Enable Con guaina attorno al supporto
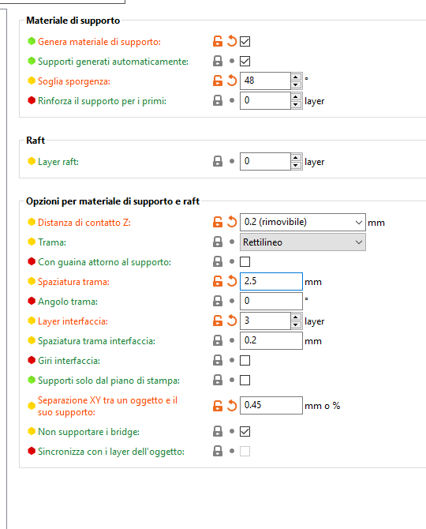Viewport: 426px width, 529px height. click(245, 262)
